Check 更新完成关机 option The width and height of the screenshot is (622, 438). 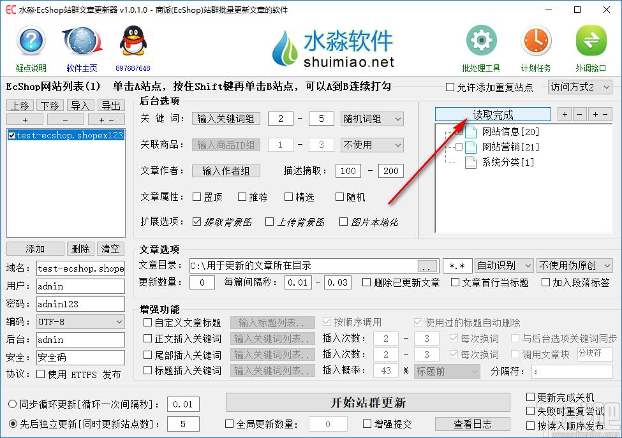(x=530, y=397)
